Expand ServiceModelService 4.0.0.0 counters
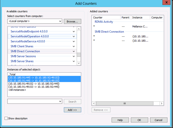Screen dimensions: 173x128 click(x=74, y=41)
